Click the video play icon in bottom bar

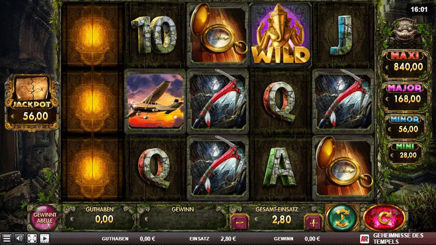pyautogui.click(x=45, y=238)
